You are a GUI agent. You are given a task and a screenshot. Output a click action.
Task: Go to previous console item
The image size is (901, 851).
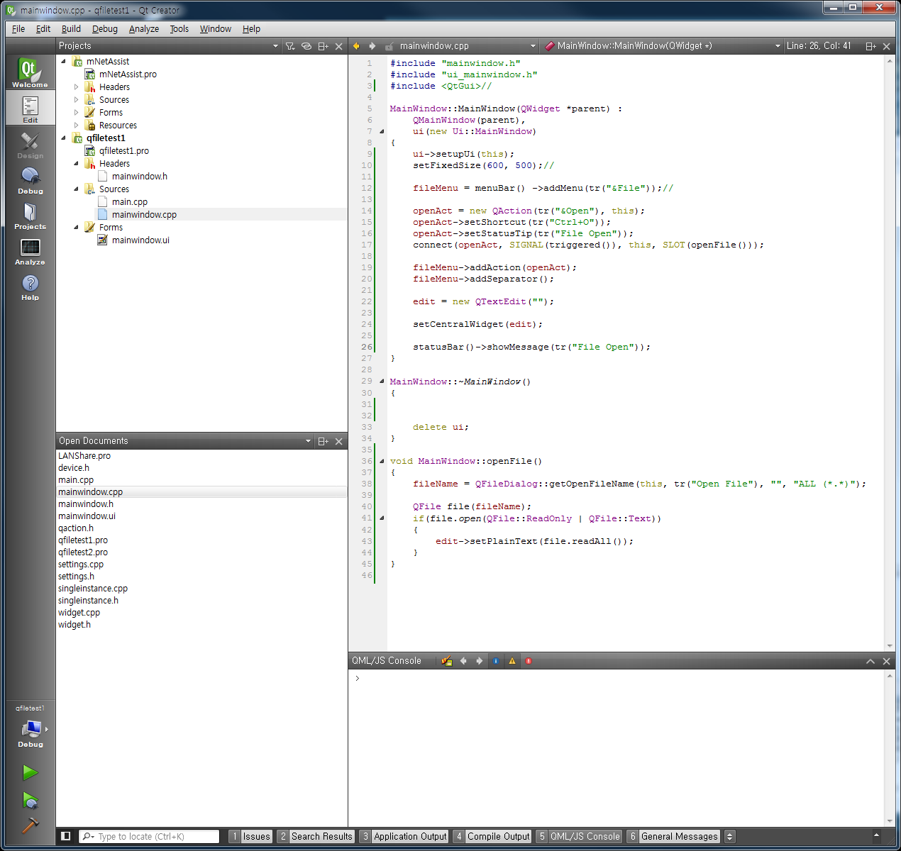click(x=463, y=661)
